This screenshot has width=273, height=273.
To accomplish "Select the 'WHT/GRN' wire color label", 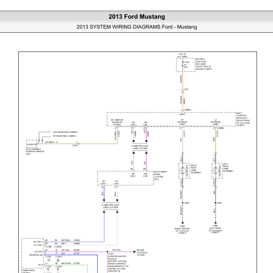I will pos(66,263).
